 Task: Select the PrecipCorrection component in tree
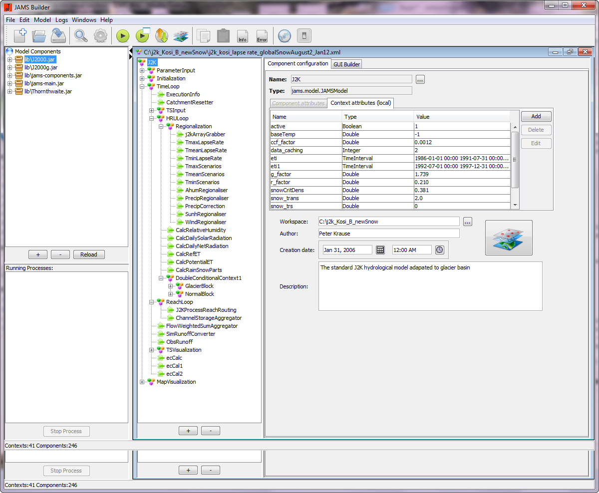click(x=205, y=206)
